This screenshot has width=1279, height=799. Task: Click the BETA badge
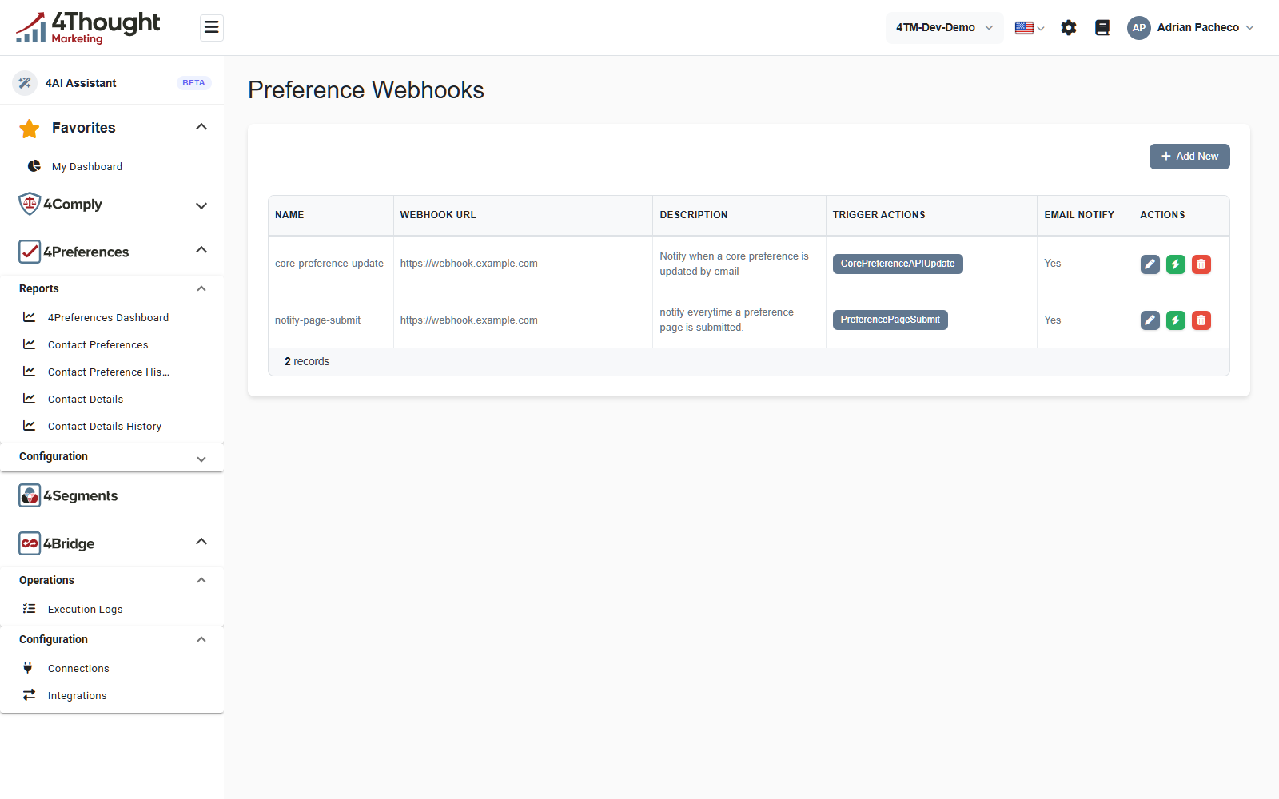193,83
